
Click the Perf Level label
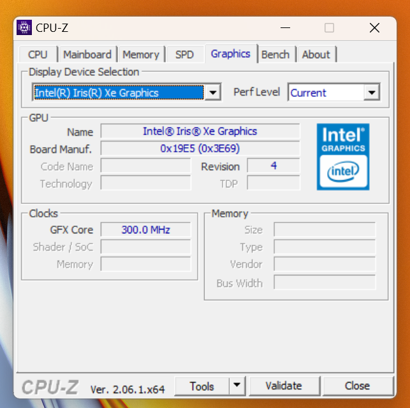point(256,92)
